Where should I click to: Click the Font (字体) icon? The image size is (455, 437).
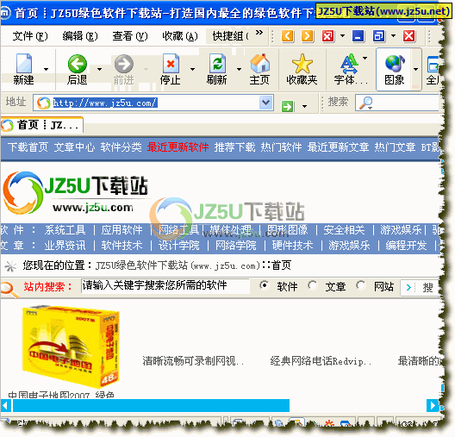click(x=349, y=63)
